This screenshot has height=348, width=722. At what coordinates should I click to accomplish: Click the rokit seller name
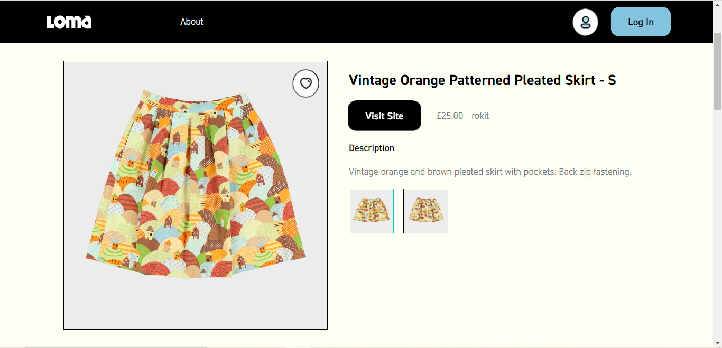click(480, 116)
